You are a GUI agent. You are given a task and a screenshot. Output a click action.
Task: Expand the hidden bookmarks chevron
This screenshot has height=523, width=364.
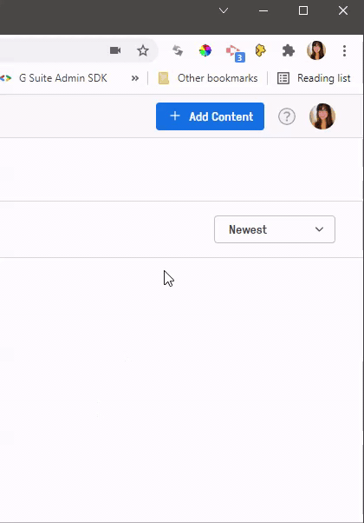coord(134,78)
